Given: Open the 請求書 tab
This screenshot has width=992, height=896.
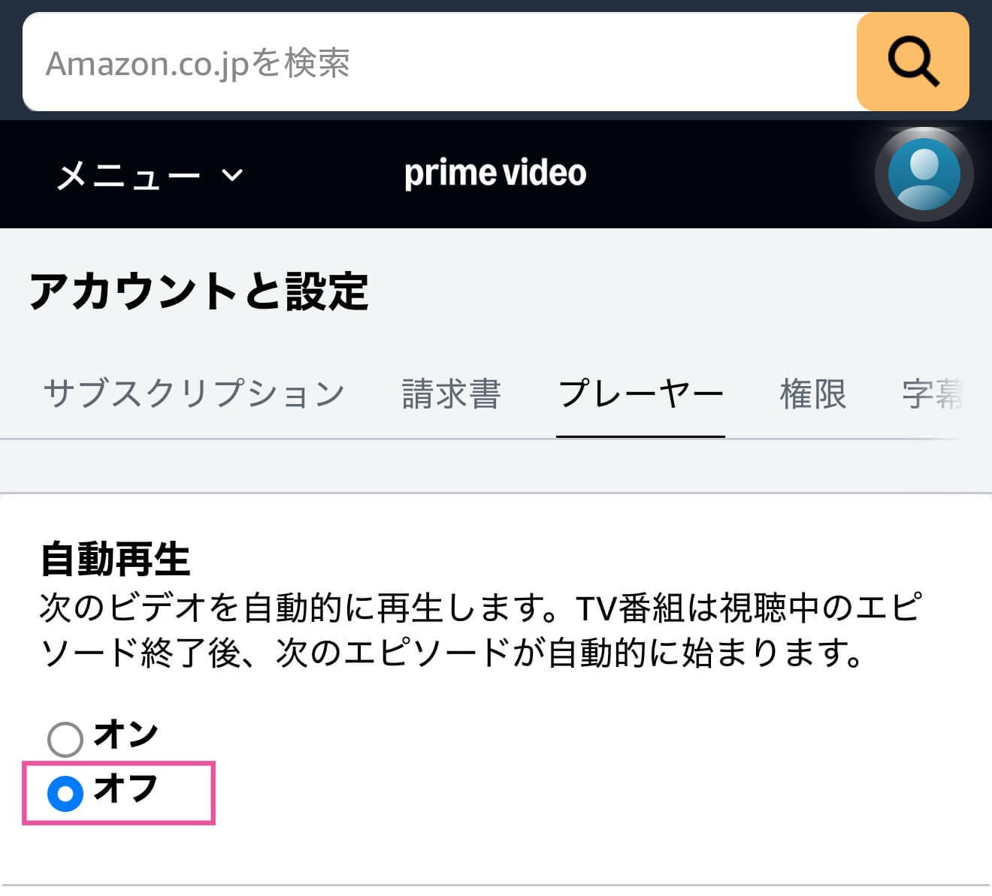Looking at the screenshot, I should (x=451, y=394).
